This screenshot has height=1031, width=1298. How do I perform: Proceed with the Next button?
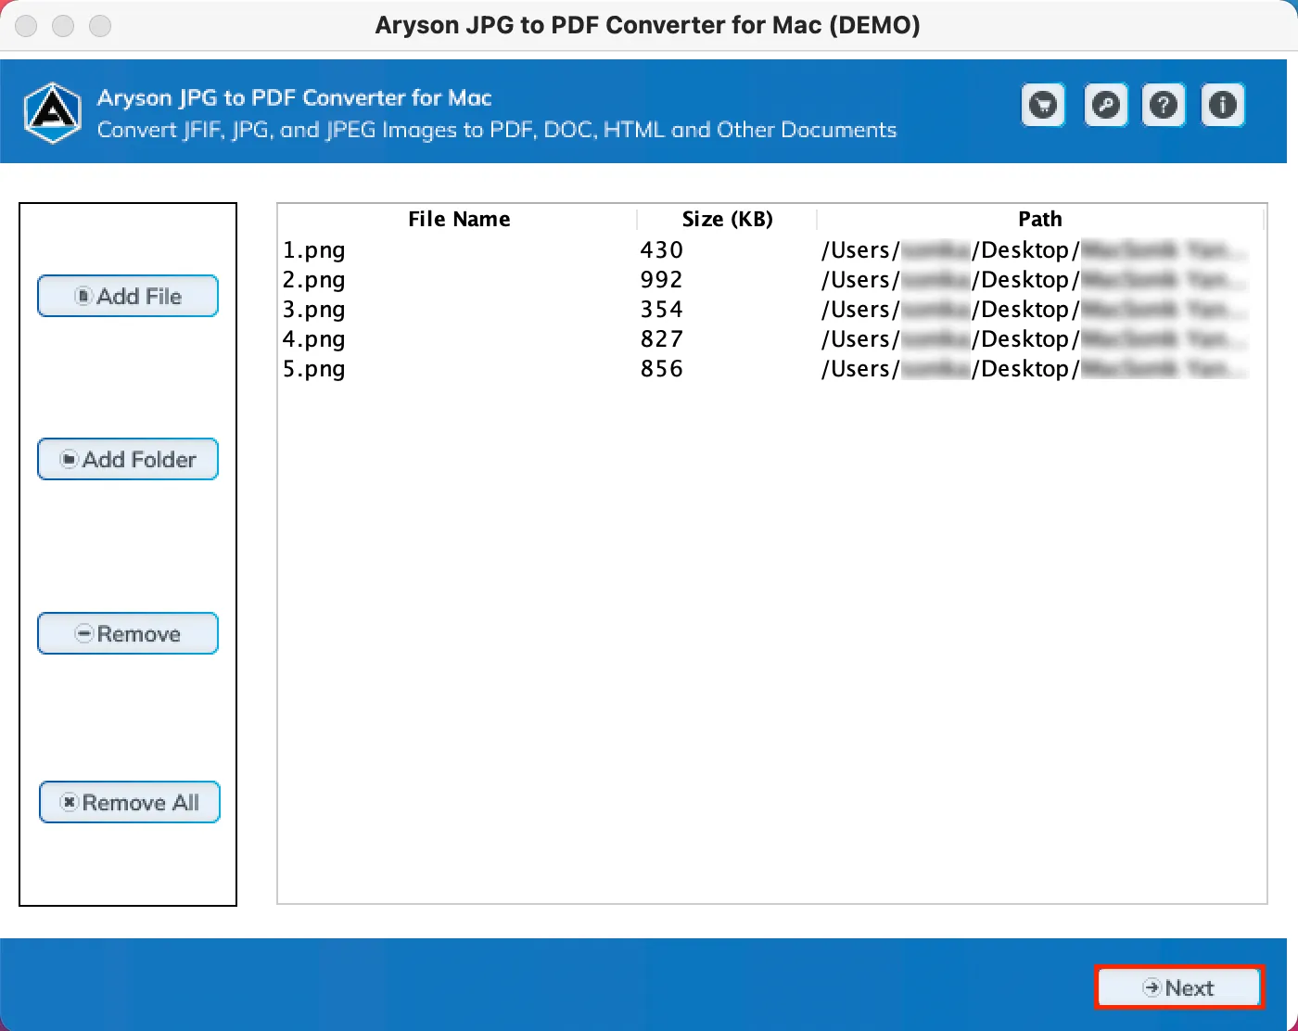click(x=1178, y=987)
